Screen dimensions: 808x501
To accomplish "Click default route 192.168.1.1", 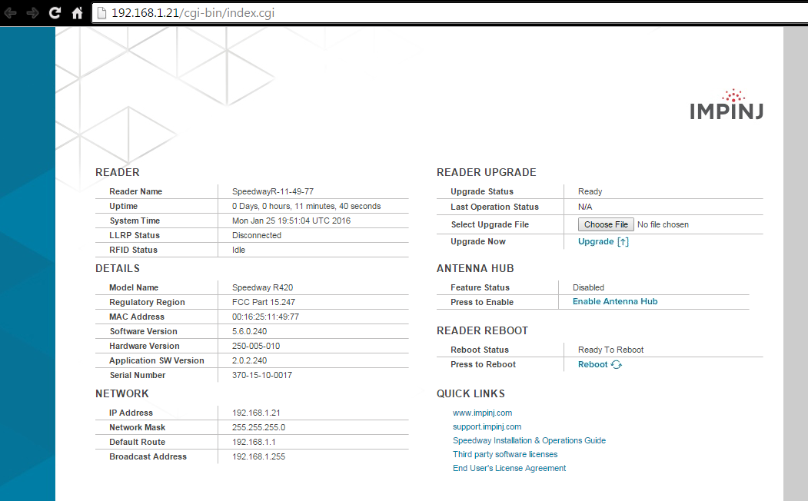I will 254,442.
